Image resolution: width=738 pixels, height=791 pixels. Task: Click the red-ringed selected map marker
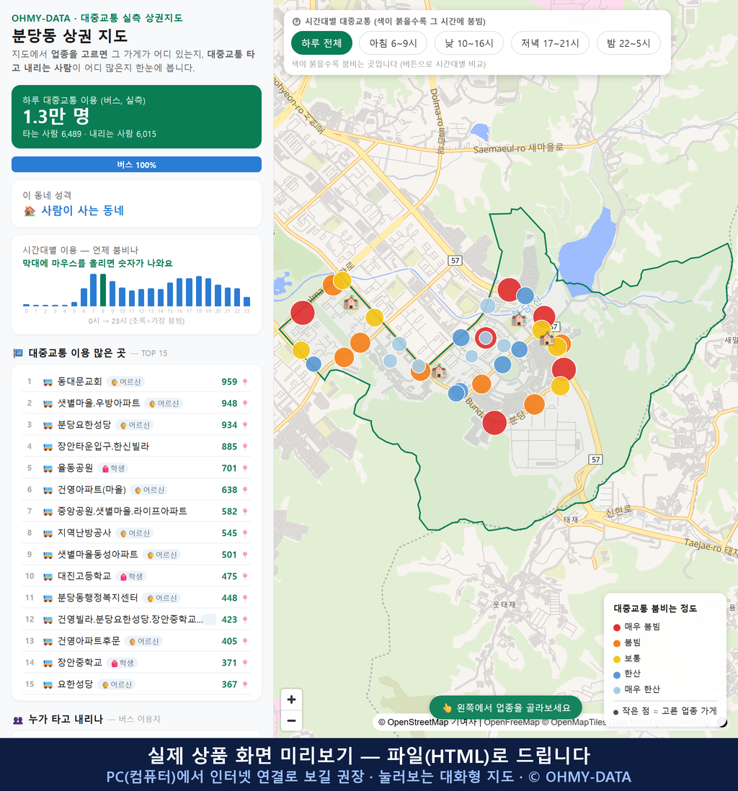pos(485,338)
